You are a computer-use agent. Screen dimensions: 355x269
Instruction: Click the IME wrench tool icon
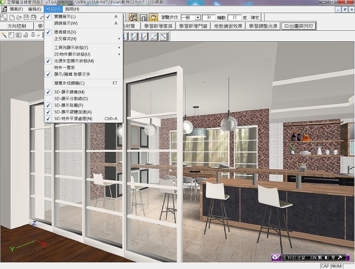pos(340,257)
